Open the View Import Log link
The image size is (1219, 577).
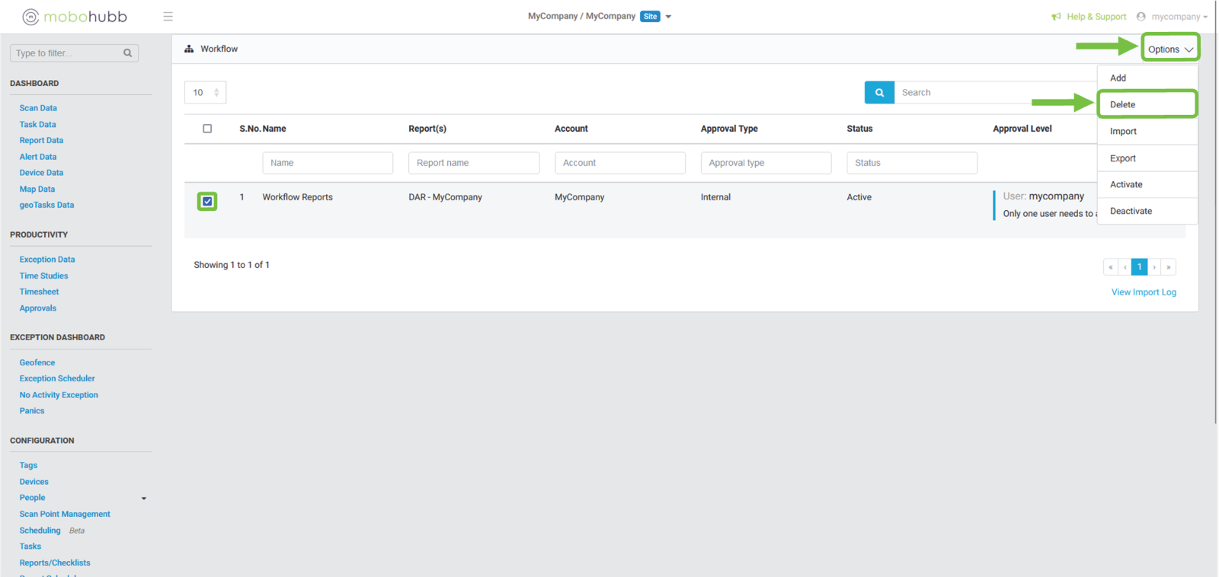[x=1143, y=292]
